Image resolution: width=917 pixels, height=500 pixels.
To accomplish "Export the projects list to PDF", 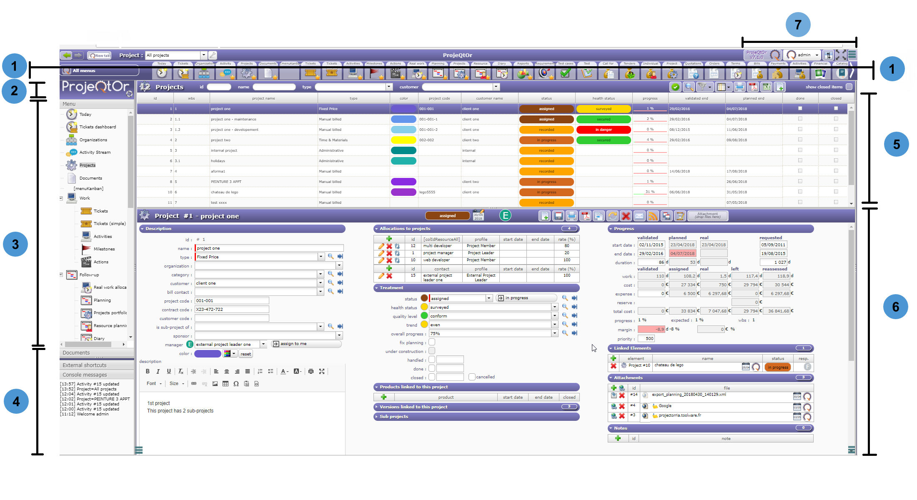I will coord(753,87).
